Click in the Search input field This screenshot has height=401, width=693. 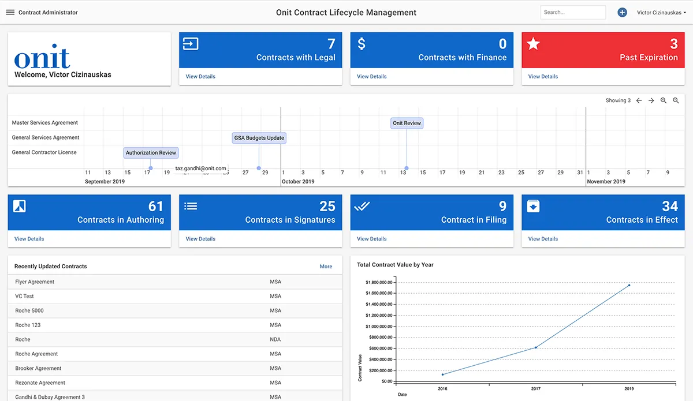tap(572, 12)
